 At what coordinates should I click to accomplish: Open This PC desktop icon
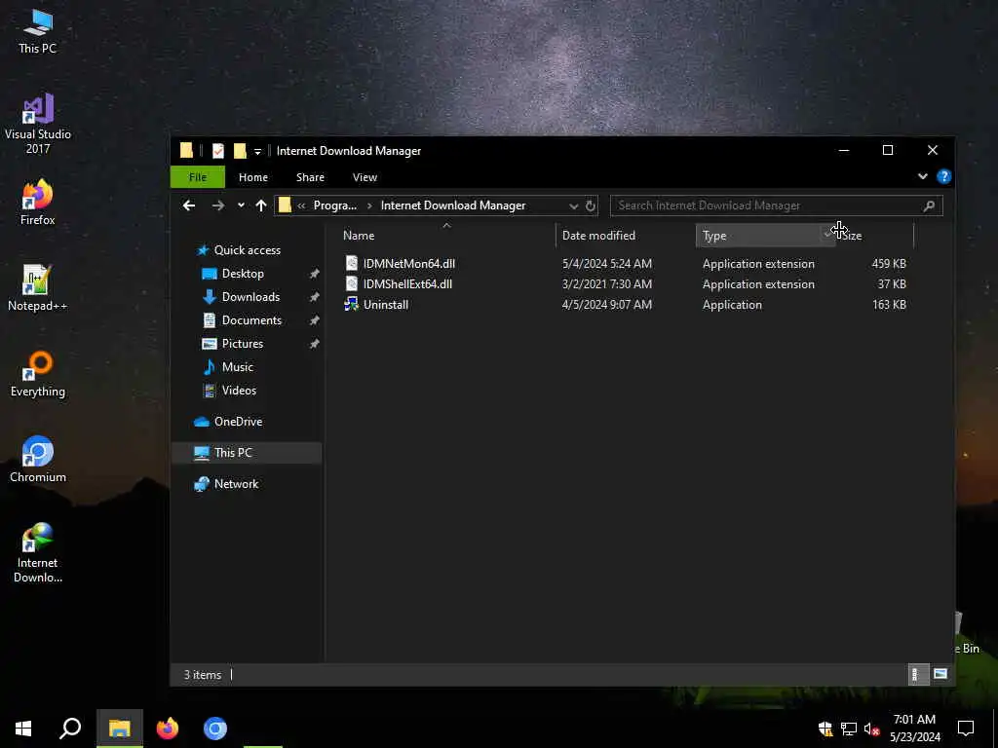(38, 30)
